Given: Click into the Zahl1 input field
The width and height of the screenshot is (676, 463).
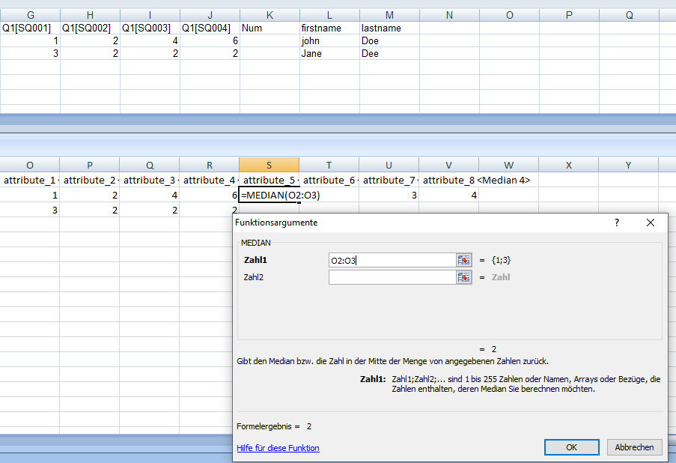Looking at the screenshot, I should click(x=392, y=260).
